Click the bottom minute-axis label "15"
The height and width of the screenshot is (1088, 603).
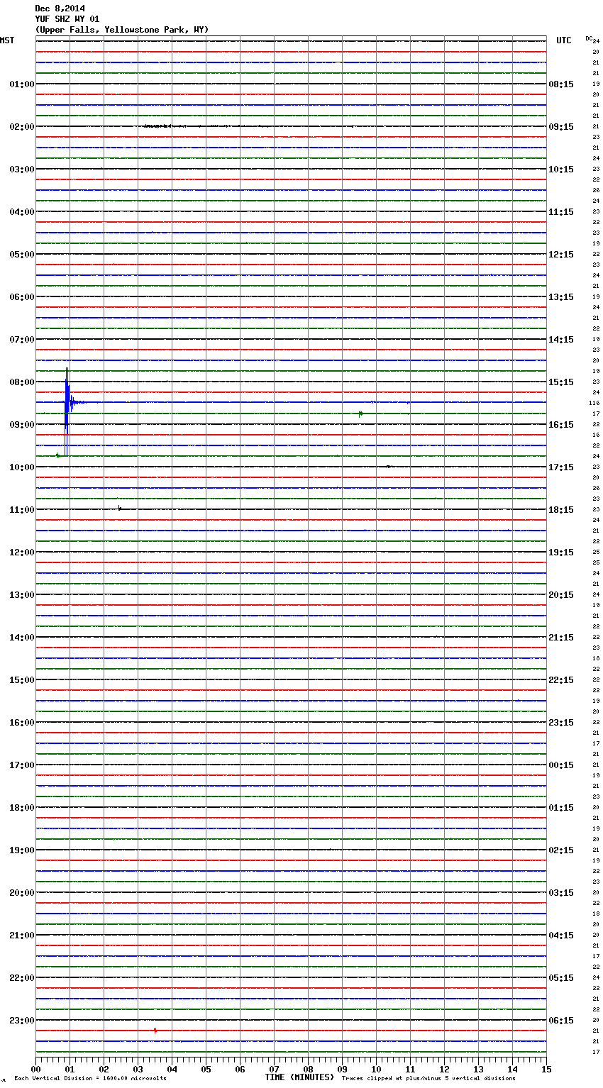[x=546, y=1069]
